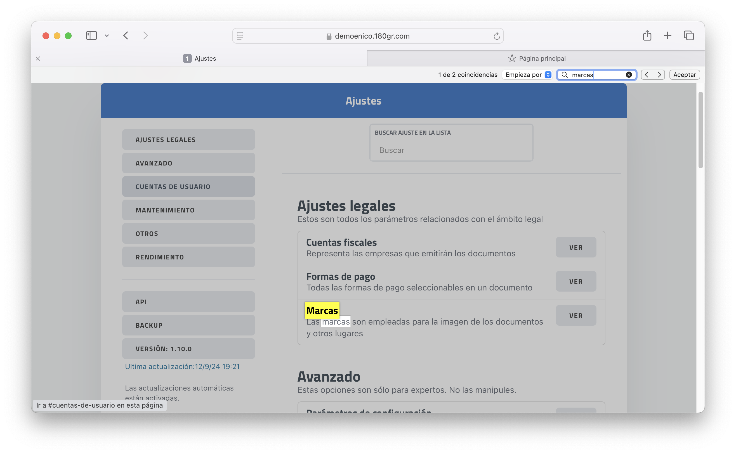Open the sidebar chevron dropdown menu
This screenshot has height=454, width=736.
(x=107, y=36)
